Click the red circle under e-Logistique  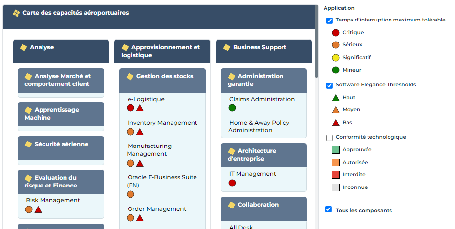click(x=130, y=108)
